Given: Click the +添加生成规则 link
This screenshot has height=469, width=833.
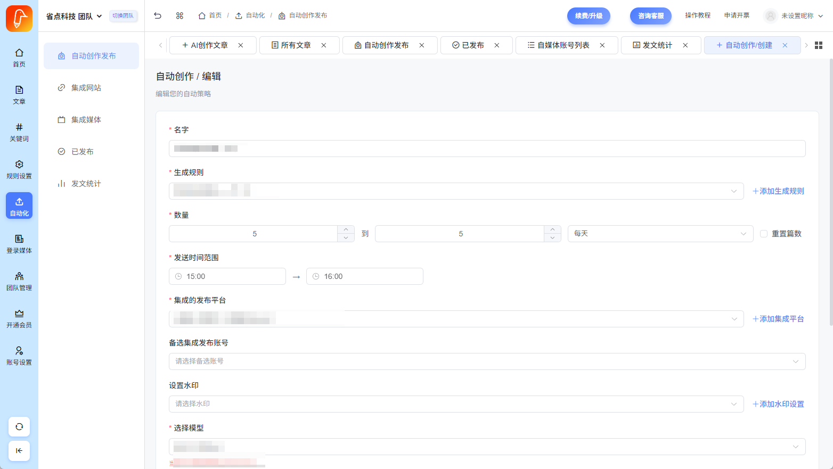Looking at the screenshot, I should point(778,191).
